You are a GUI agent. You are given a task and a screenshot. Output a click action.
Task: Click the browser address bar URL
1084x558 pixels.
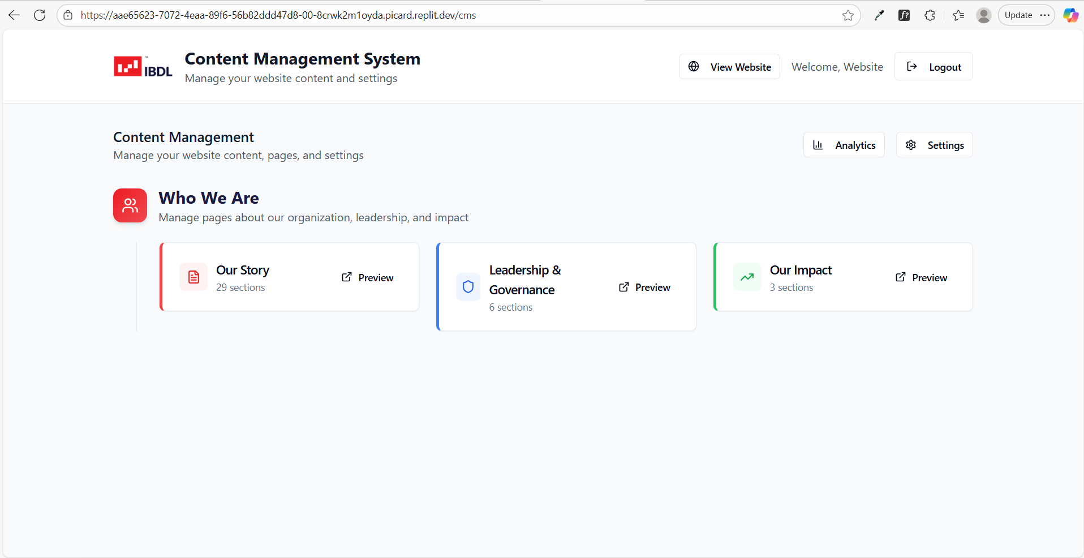[277, 15]
